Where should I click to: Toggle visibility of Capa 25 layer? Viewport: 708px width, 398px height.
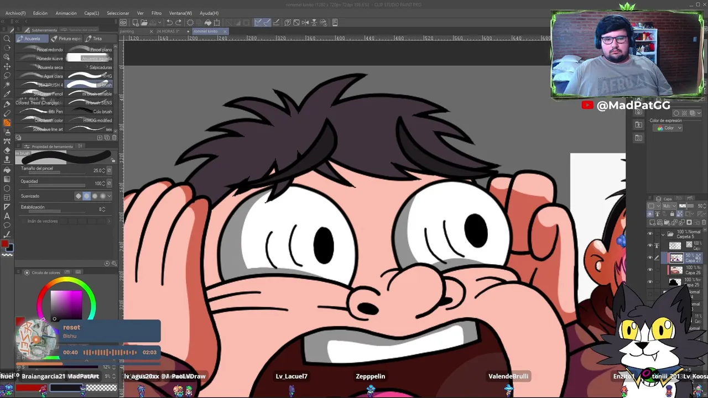tap(650, 282)
